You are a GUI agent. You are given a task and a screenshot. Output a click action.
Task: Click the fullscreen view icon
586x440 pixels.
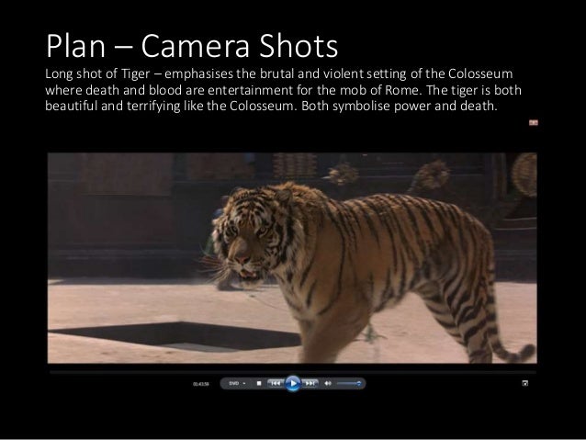[x=525, y=383]
